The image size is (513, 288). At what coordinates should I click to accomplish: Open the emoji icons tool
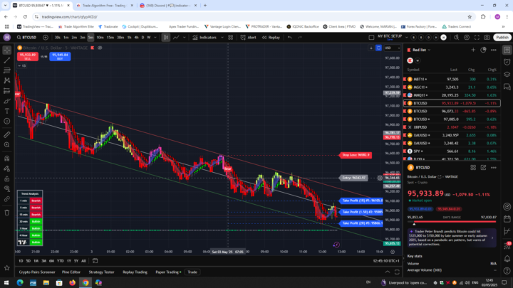pyautogui.click(x=7, y=121)
